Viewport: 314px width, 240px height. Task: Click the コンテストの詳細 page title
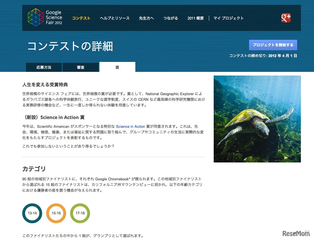(x=70, y=46)
